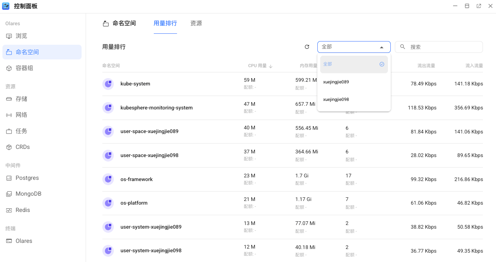
Task: Go to 容器组 in the sidebar
Action: click(x=24, y=68)
